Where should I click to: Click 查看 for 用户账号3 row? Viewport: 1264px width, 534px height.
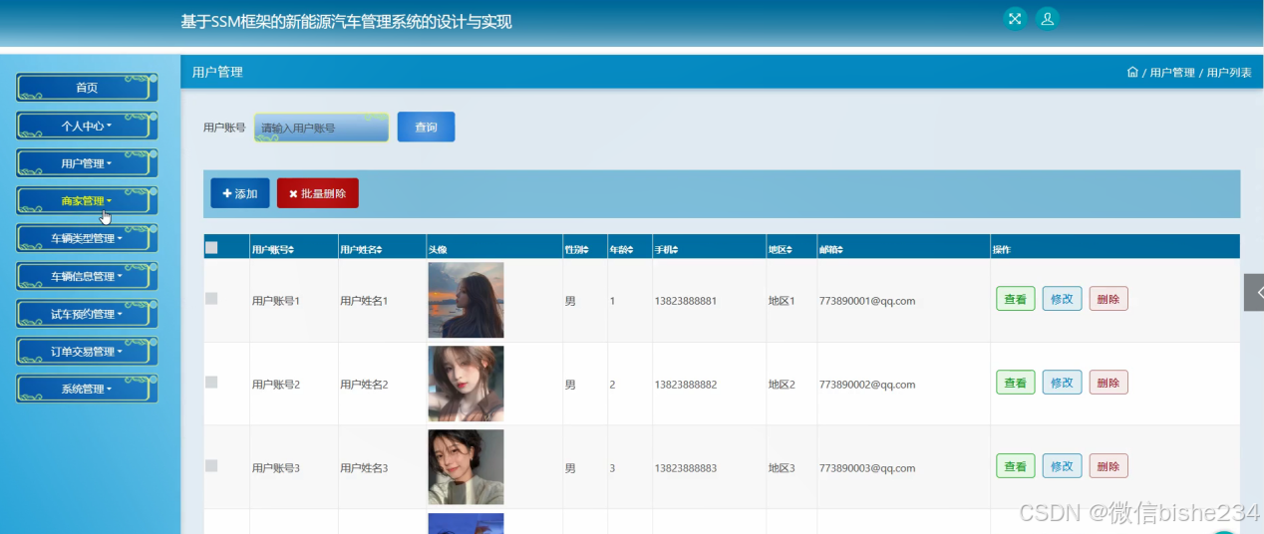tap(1016, 466)
